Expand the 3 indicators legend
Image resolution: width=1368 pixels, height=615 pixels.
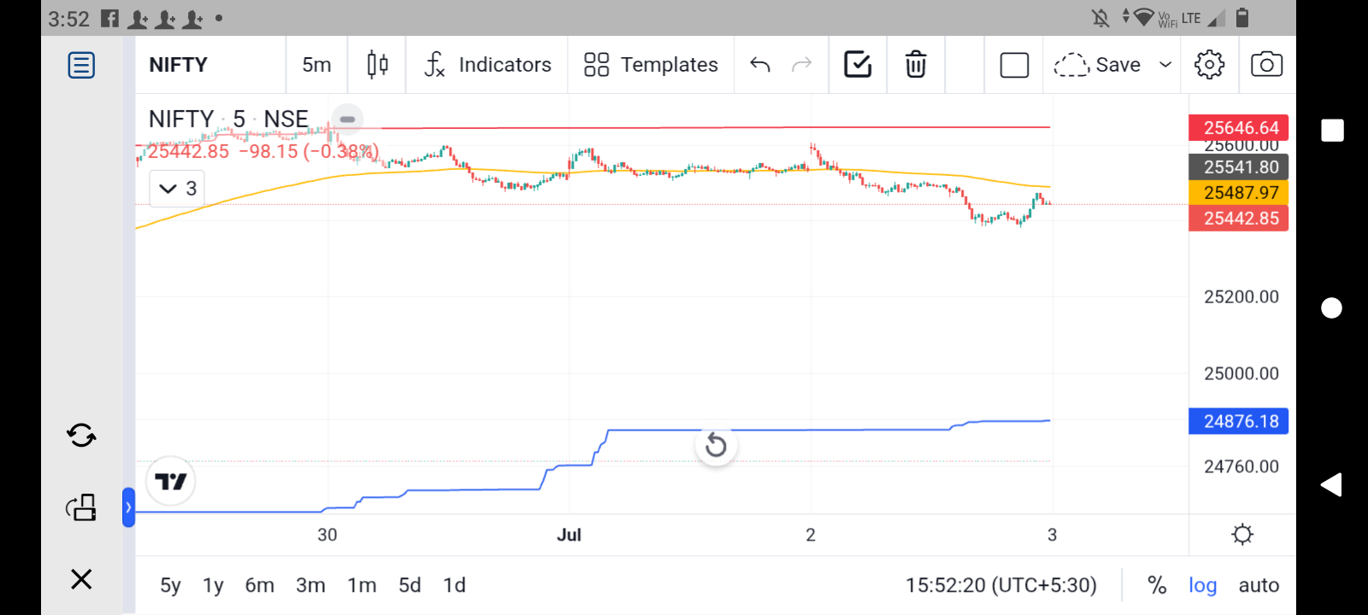tap(178, 189)
